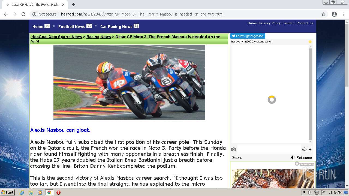Open the chat emoji smiley picker
349x196 pixels.
pos(304,149)
